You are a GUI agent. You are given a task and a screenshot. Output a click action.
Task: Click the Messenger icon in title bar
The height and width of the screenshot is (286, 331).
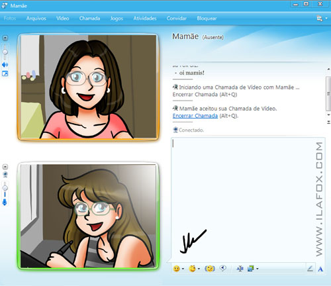point(5,5)
